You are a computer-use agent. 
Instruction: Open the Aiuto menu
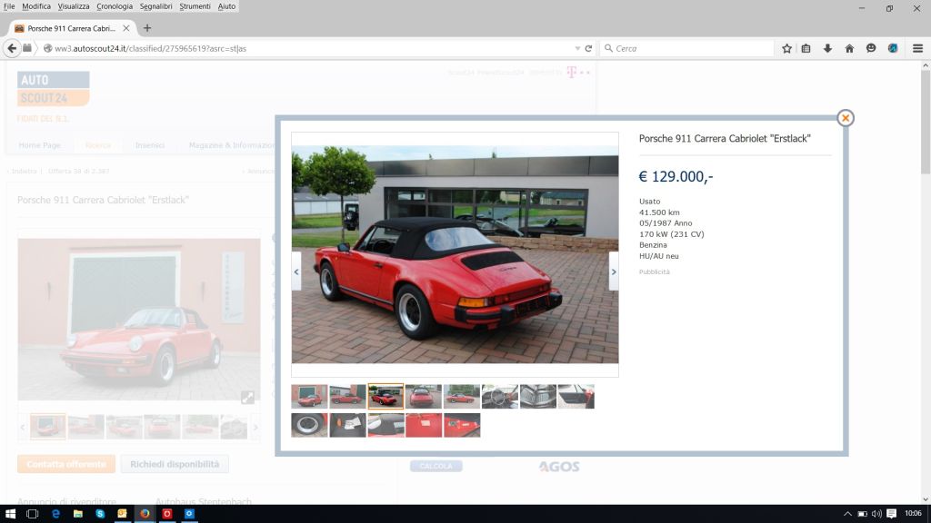[226, 6]
